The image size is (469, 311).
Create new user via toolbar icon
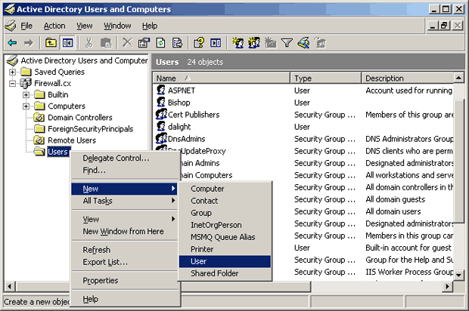pos(238,43)
